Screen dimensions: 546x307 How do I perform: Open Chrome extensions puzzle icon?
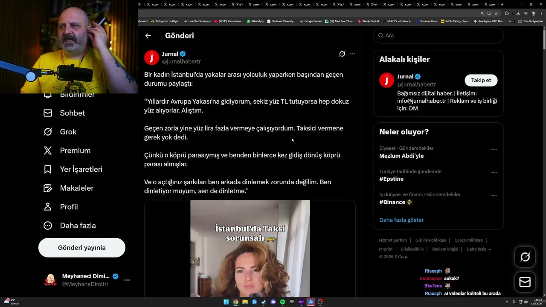507,13
